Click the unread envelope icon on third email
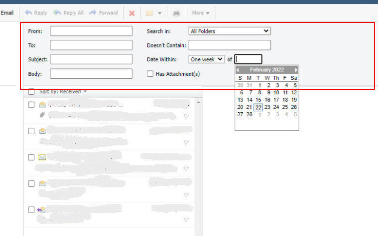Image resolution: width=378 pixels, height=236 pixels. coord(42,157)
